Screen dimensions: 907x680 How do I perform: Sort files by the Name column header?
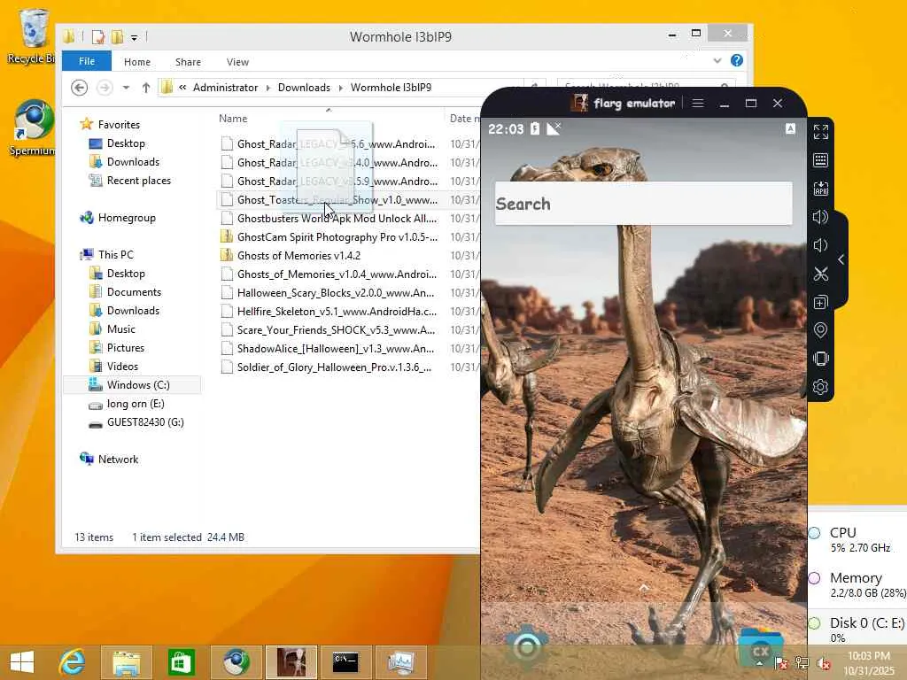233,118
